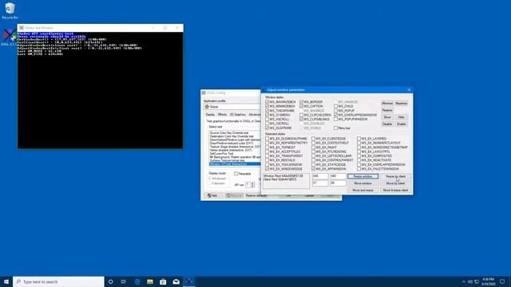Image resolution: width=511 pixels, height=287 pixels.
Task: Click the X position field showing 57
Action: point(320,183)
